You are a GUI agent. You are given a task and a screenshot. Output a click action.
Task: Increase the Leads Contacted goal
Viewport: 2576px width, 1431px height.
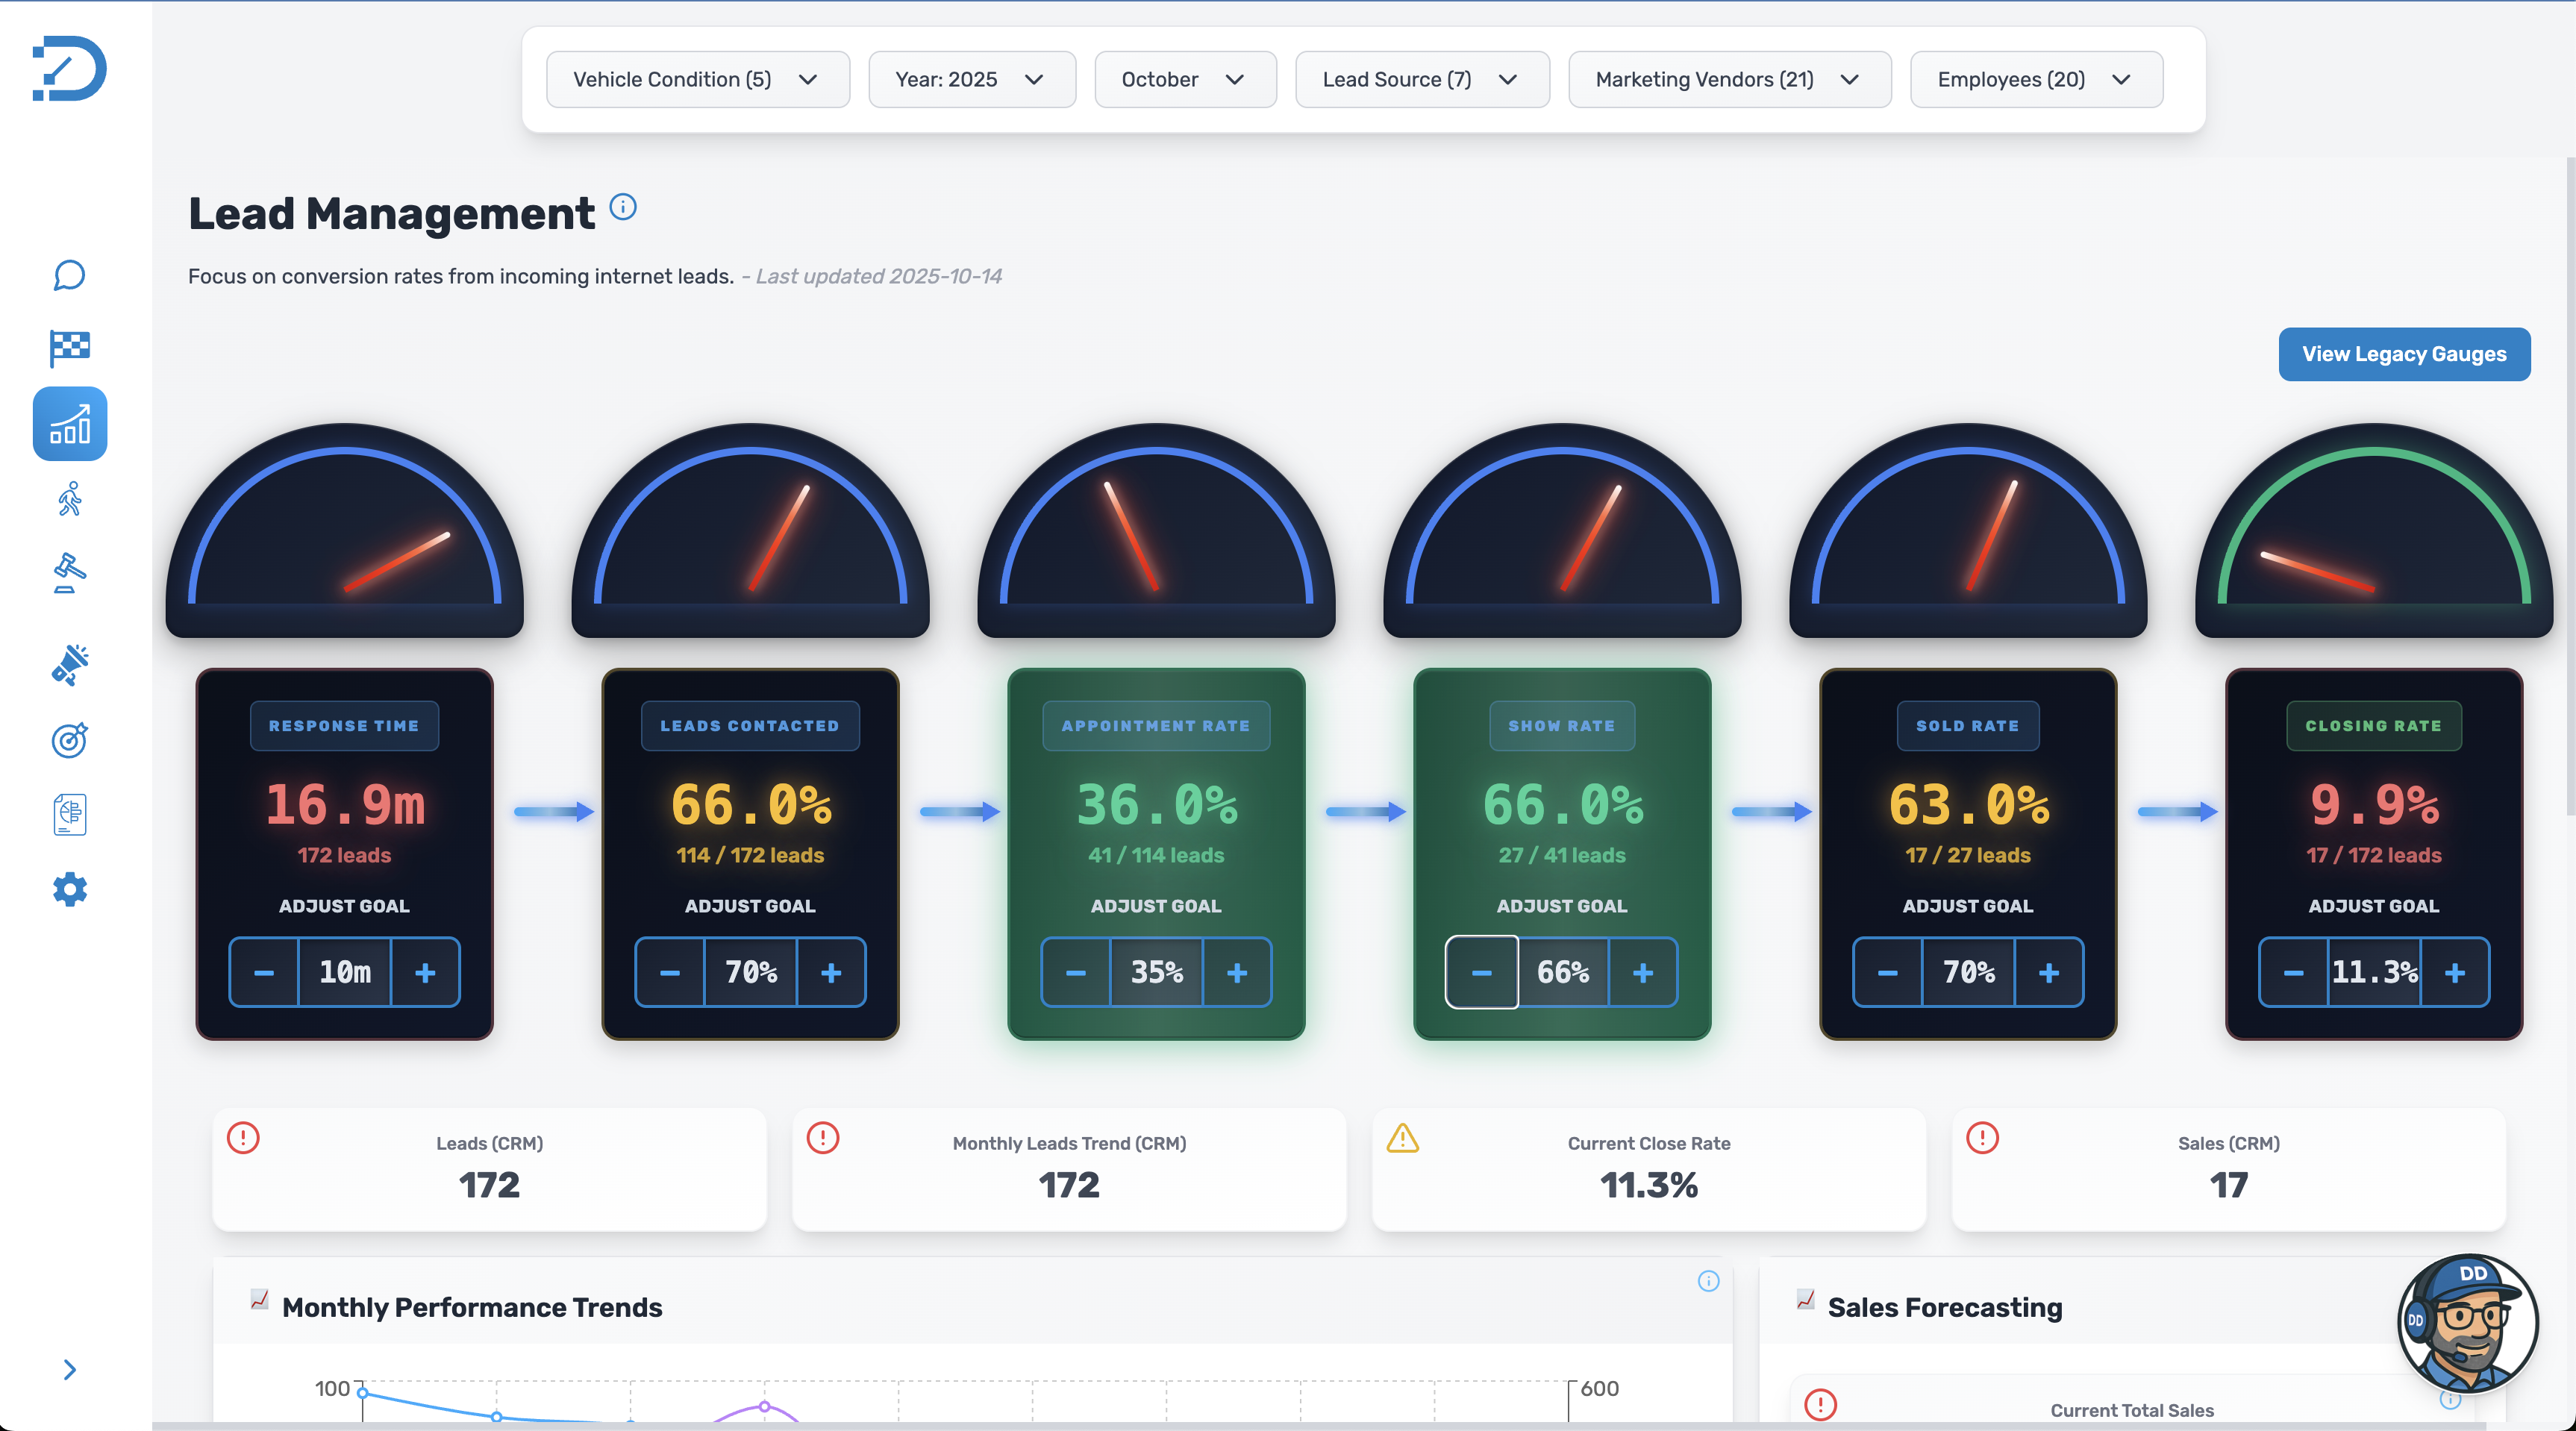[830, 972]
